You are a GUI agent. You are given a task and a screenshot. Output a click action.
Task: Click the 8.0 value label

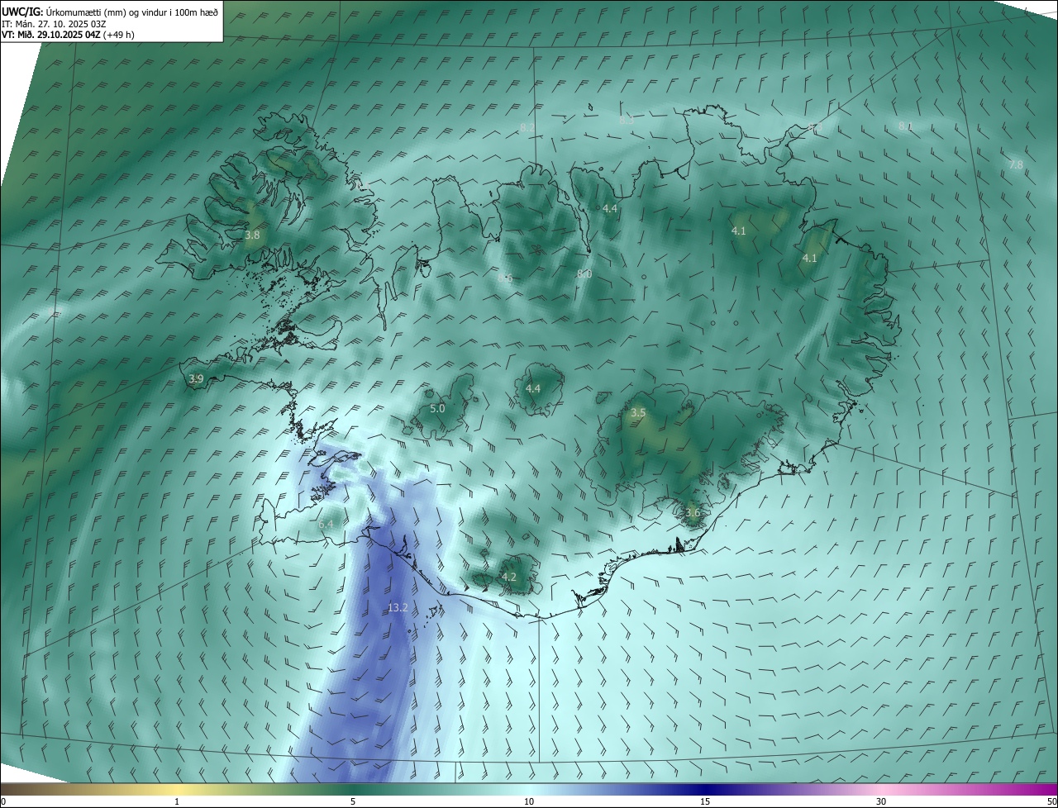tap(584, 273)
